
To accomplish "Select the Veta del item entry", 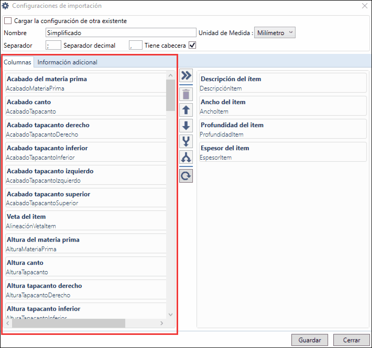I will point(85,221).
